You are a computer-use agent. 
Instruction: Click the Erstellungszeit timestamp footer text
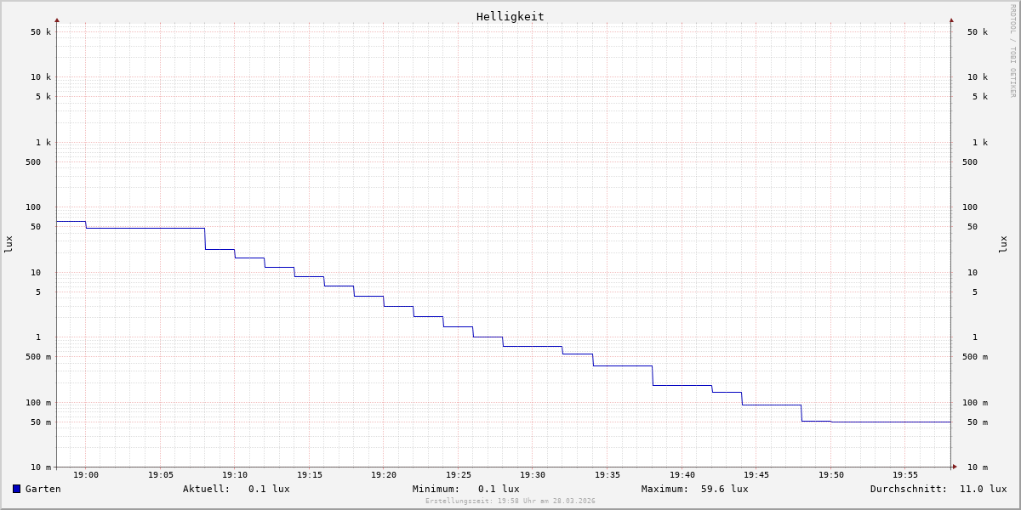click(x=510, y=501)
